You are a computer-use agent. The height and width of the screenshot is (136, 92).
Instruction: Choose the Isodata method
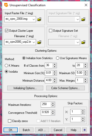point(6,72)
